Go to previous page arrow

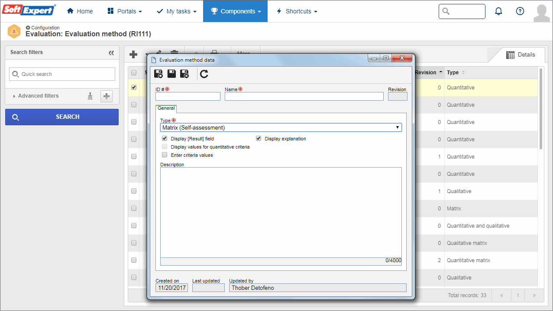[x=501, y=295]
